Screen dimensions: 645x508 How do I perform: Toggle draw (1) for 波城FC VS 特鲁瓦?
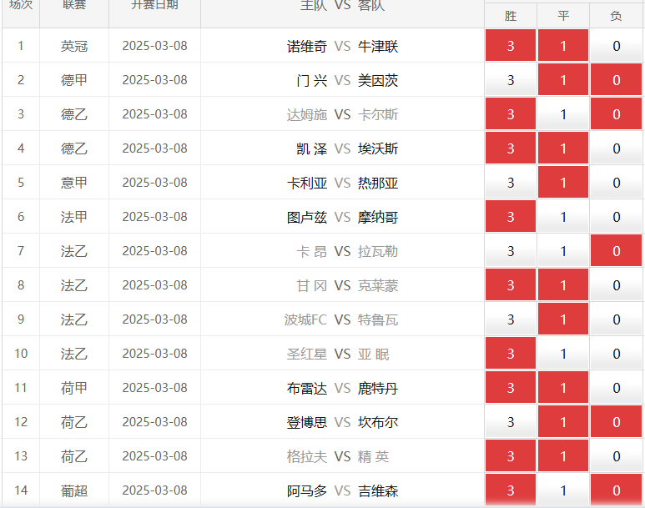[563, 319]
